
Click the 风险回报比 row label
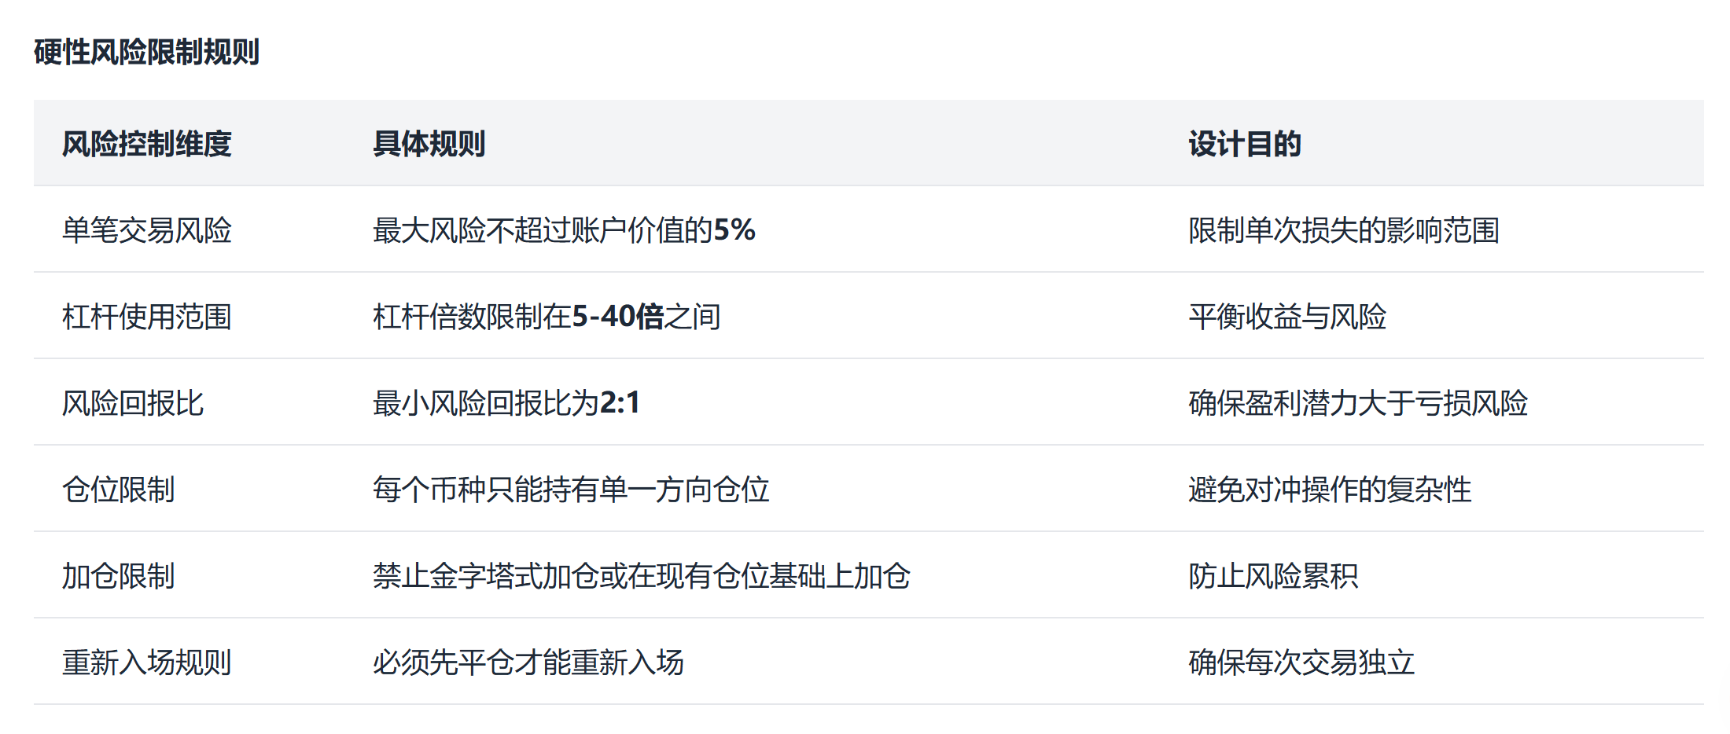pos(132,403)
